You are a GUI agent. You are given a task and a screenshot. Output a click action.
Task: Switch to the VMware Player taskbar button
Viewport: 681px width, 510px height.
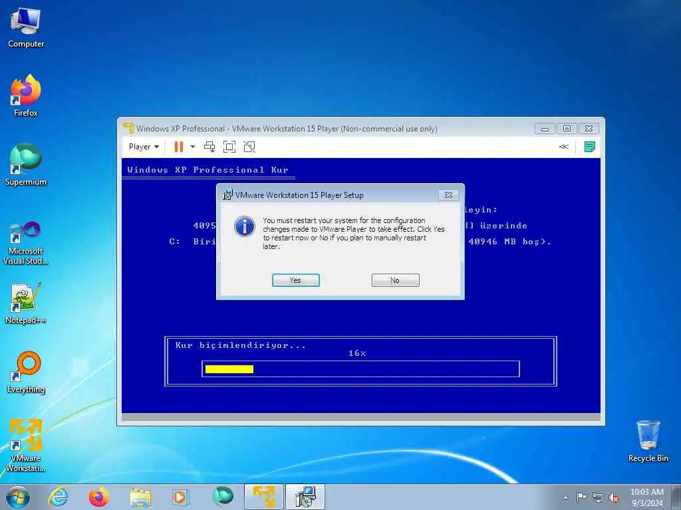tap(264, 497)
